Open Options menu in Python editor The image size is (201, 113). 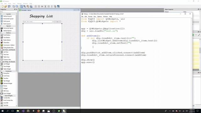tap(100, 17)
